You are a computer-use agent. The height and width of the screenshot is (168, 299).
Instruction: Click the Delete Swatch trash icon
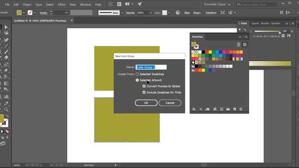click(x=241, y=109)
